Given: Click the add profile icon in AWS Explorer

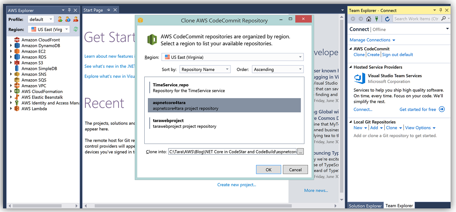Looking at the screenshot, I should (60, 19).
